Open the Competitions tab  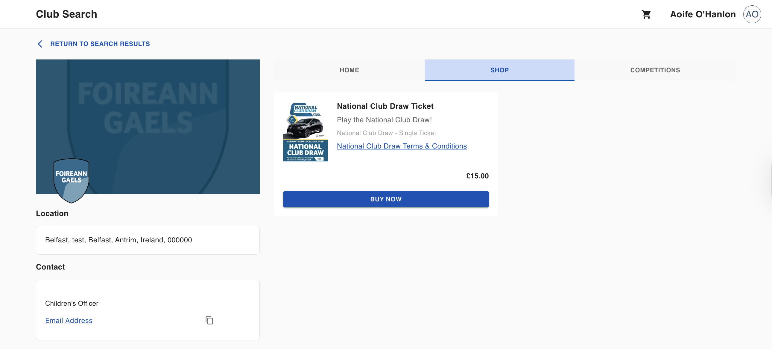pyautogui.click(x=655, y=70)
